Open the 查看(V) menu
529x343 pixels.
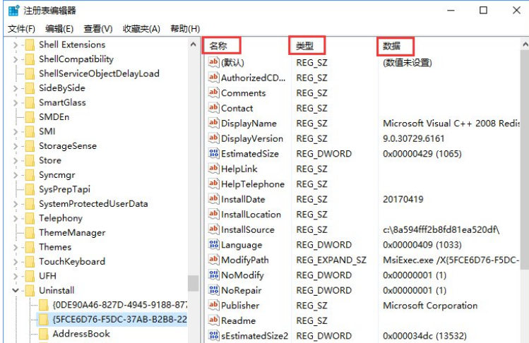pos(98,29)
